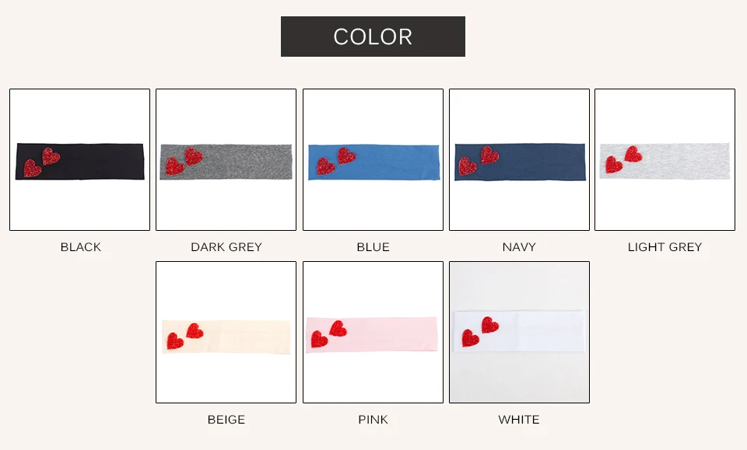Select the black headband thumbnail
Image resolution: width=747 pixels, height=450 pixels.
point(79,160)
